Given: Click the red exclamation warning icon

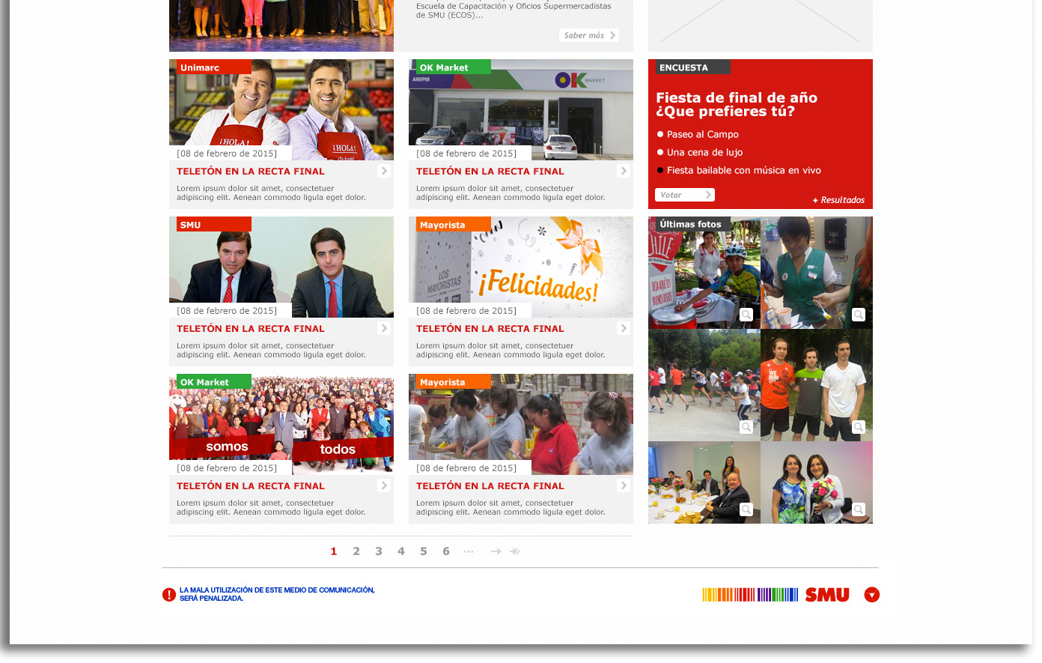Looking at the screenshot, I should [169, 595].
